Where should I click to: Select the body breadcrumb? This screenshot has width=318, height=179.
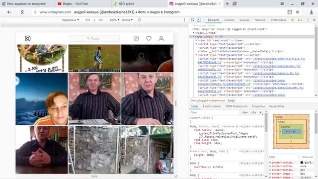[x=231, y=100]
